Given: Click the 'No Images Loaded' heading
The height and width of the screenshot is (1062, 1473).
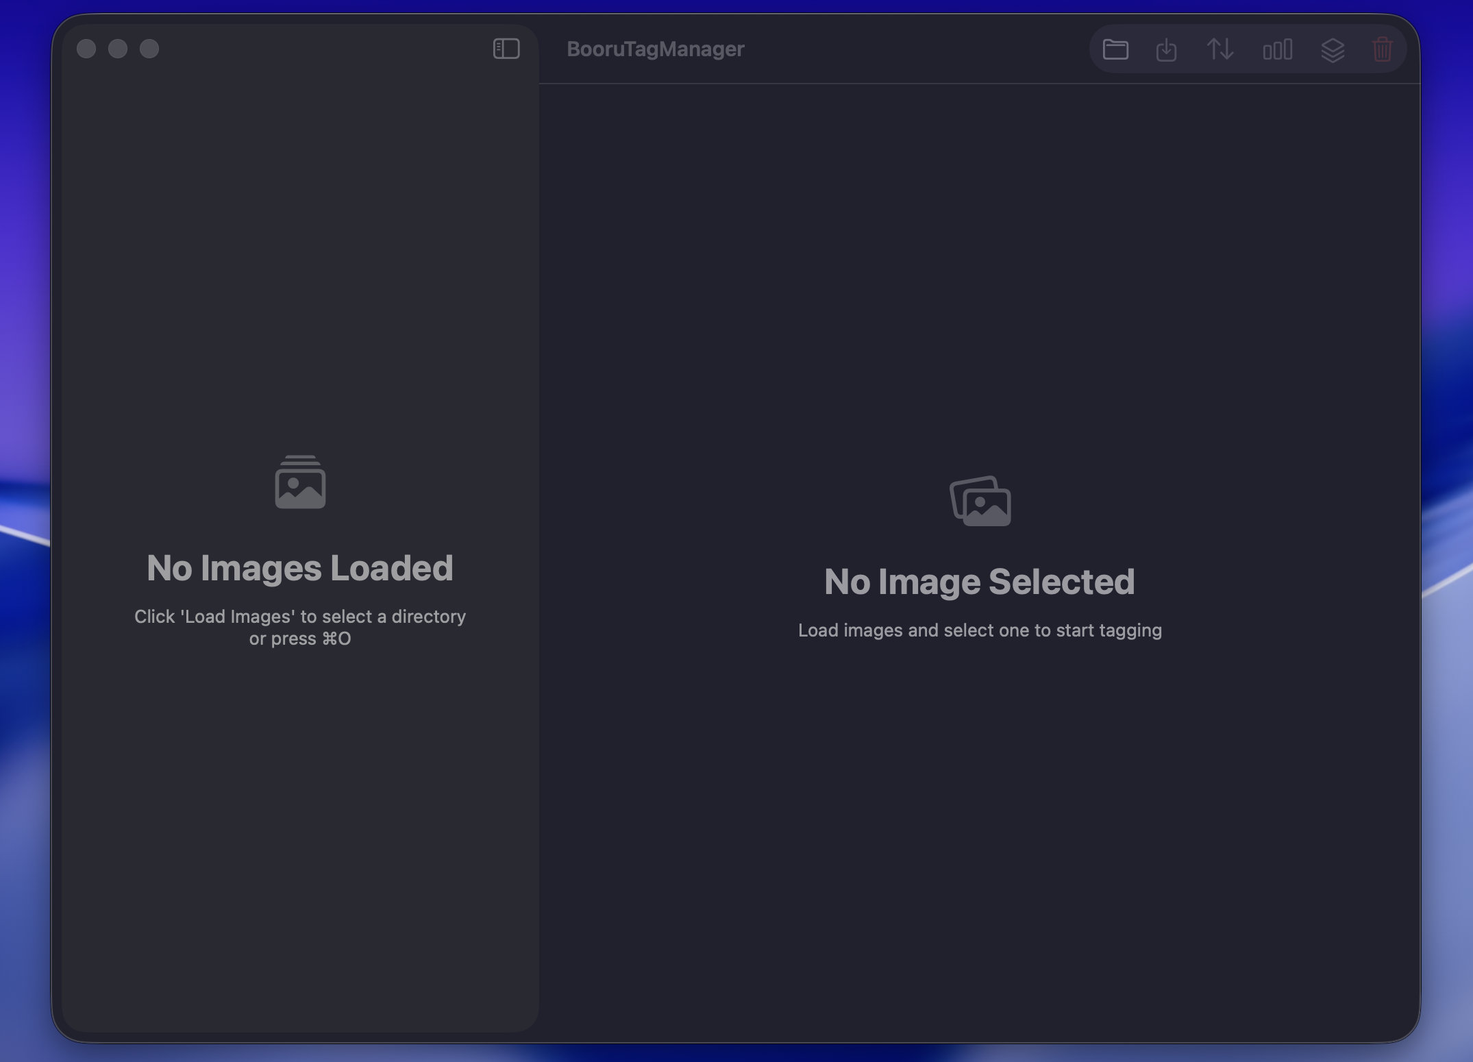Looking at the screenshot, I should coord(300,568).
